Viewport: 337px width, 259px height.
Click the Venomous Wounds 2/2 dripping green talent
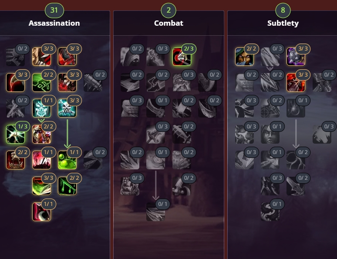click(x=67, y=186)
